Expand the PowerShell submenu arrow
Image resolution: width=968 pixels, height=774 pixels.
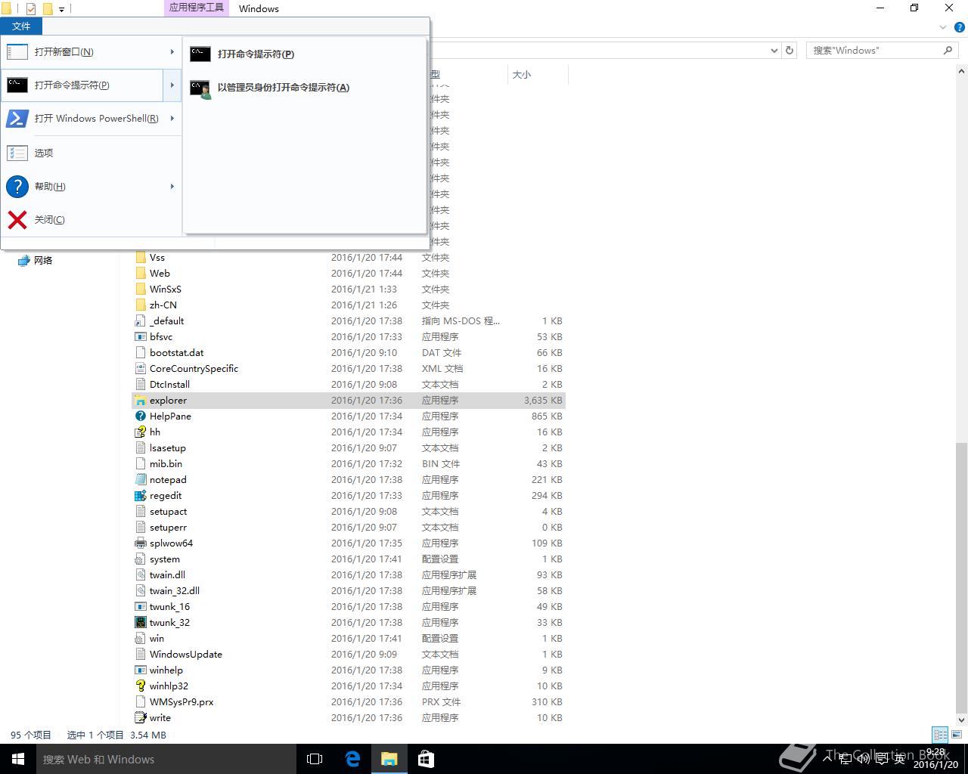pos(172,119)
